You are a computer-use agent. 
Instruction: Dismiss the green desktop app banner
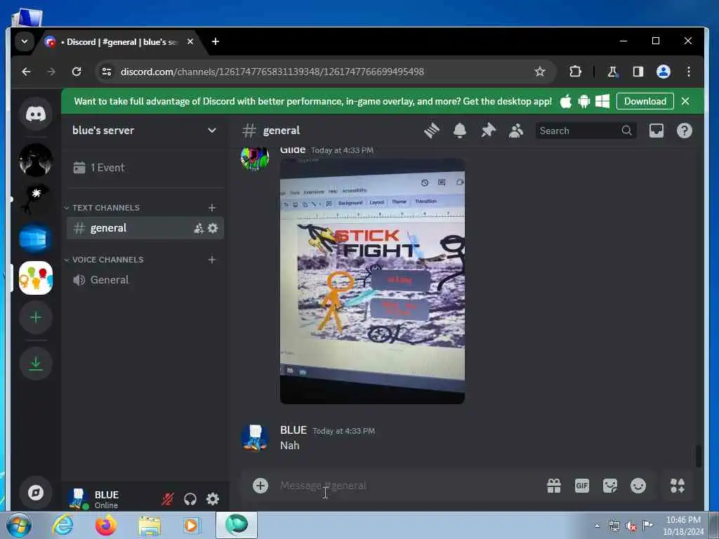tap(685, 101)
